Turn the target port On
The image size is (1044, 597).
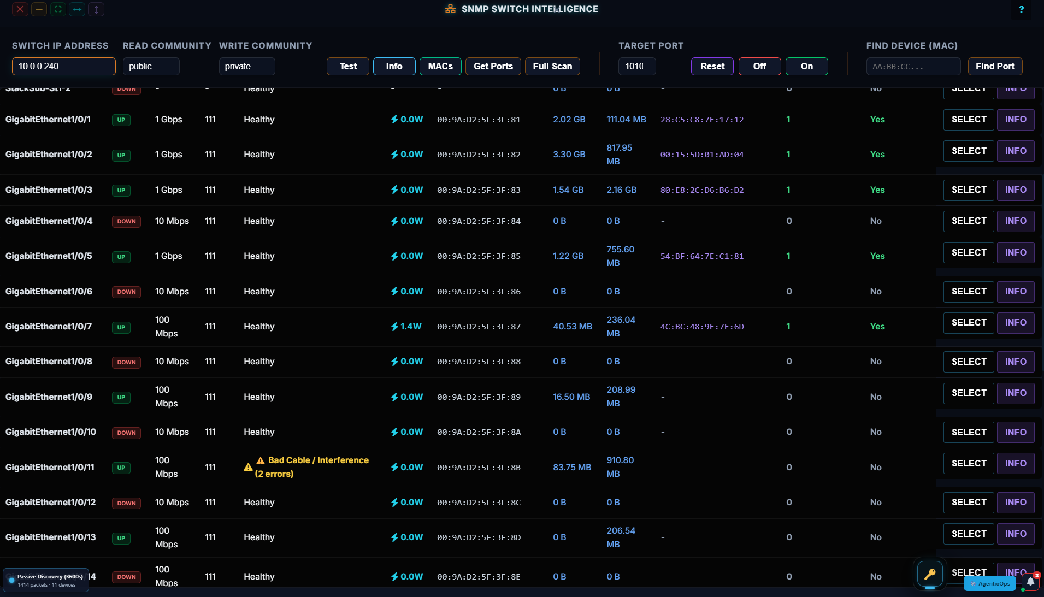pyautogui.click(x=807, y=66)
